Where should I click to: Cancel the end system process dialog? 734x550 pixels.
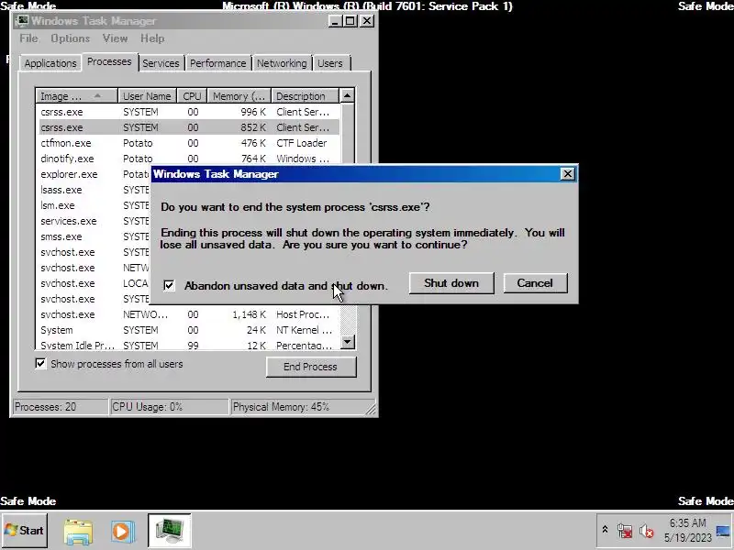click(x=535, y=283)
